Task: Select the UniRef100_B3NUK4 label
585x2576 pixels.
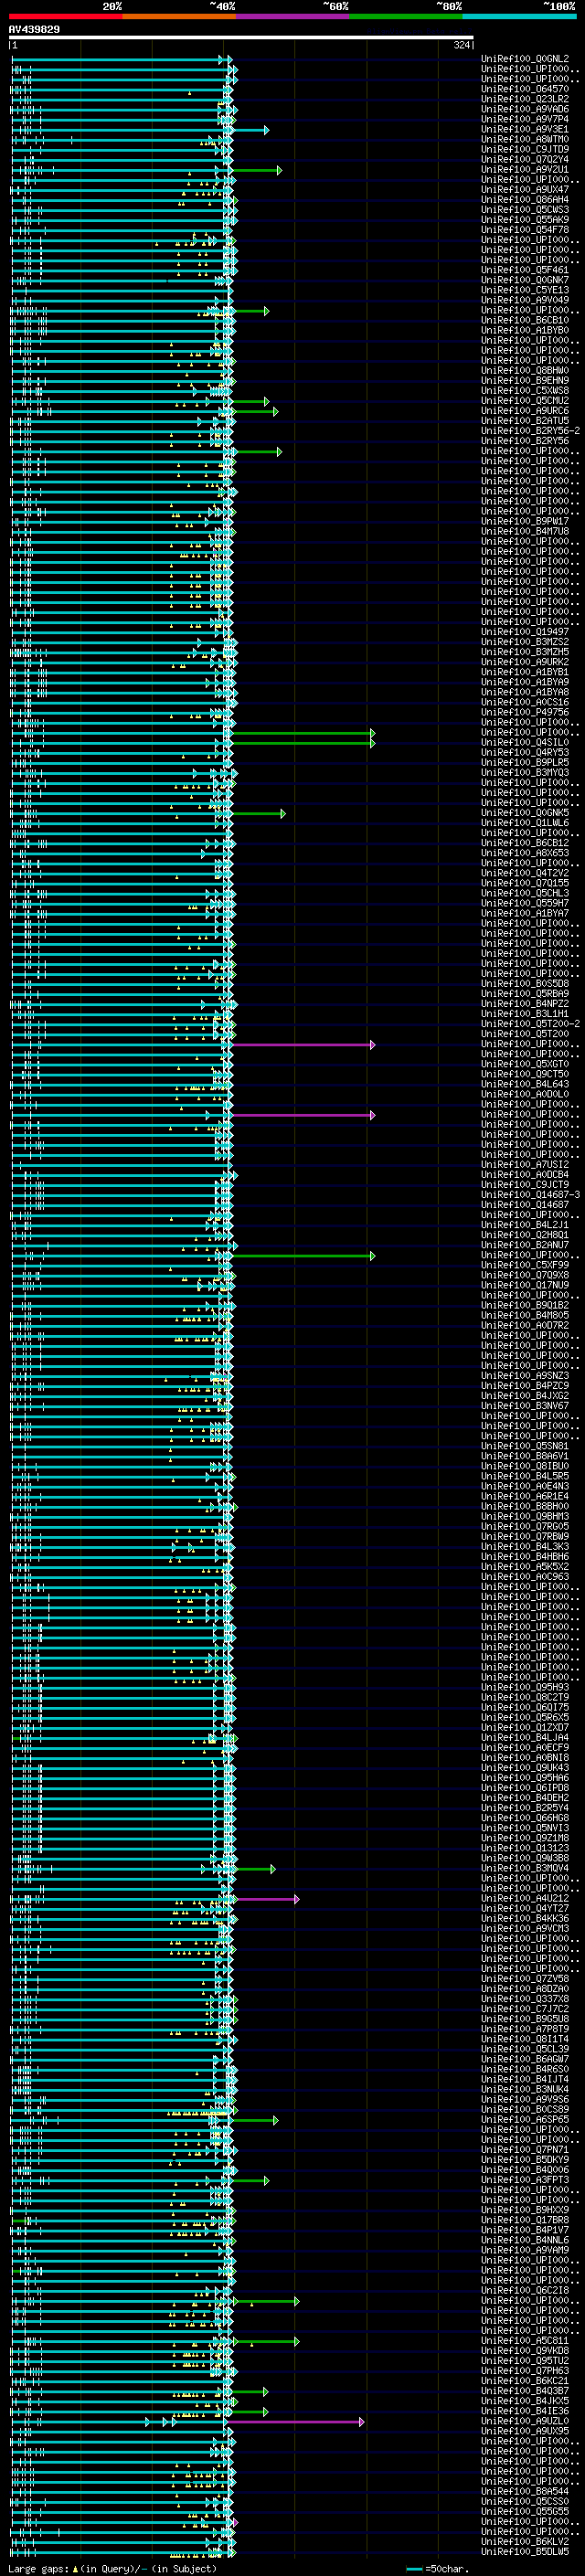Action: click(524, 2089)
